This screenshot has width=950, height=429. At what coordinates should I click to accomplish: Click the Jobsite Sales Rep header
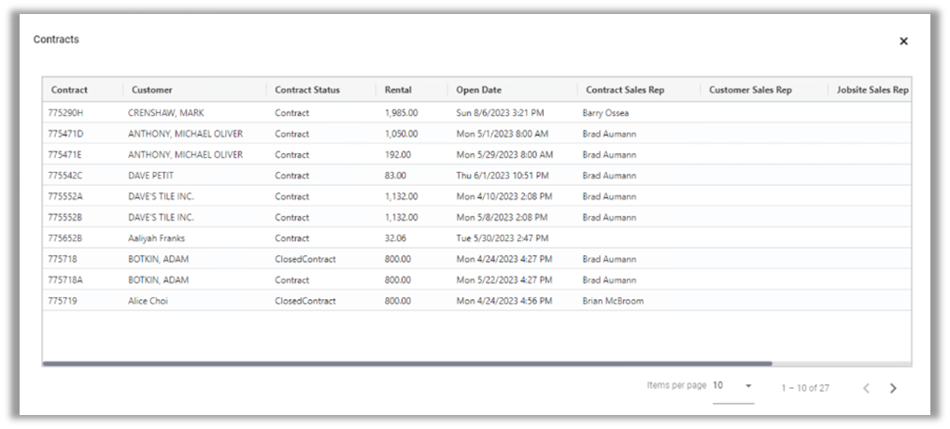pyautogui.click(x=872, y=90)
